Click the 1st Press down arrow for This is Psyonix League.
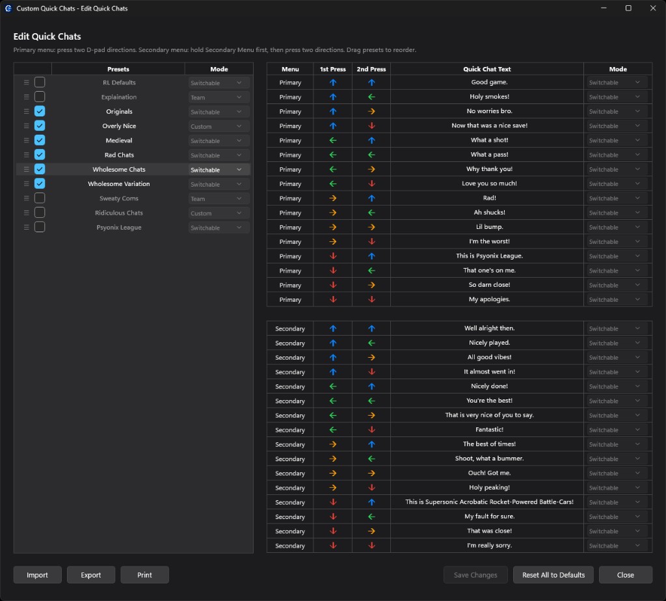 (333, 256)
